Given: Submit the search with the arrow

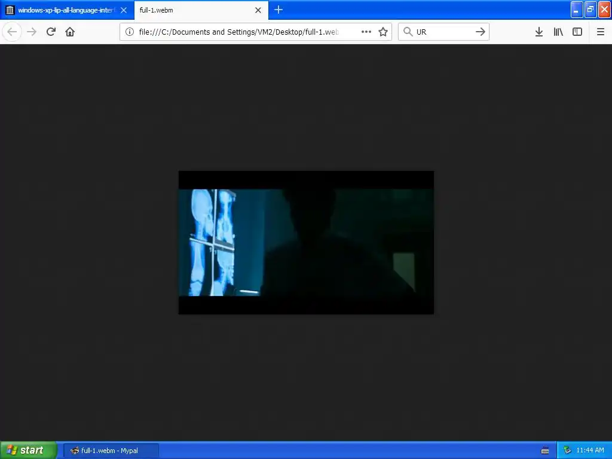Looking at the screenshot, I should 481,32.
